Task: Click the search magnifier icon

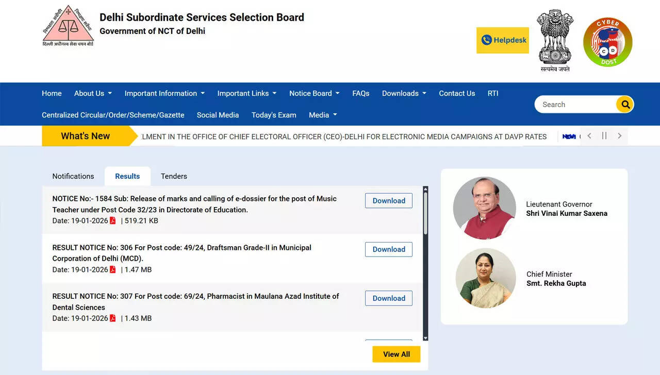Action: point(624,104)
